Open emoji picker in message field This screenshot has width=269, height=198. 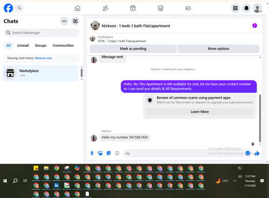[x=247, y=153]
